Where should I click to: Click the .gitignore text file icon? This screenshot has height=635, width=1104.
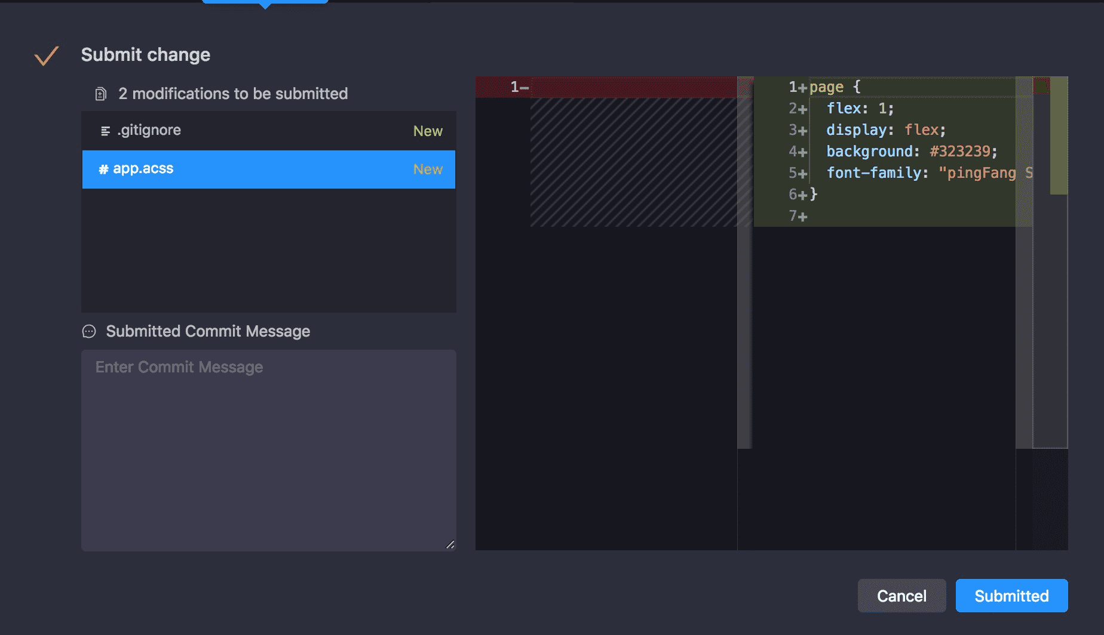105,131
